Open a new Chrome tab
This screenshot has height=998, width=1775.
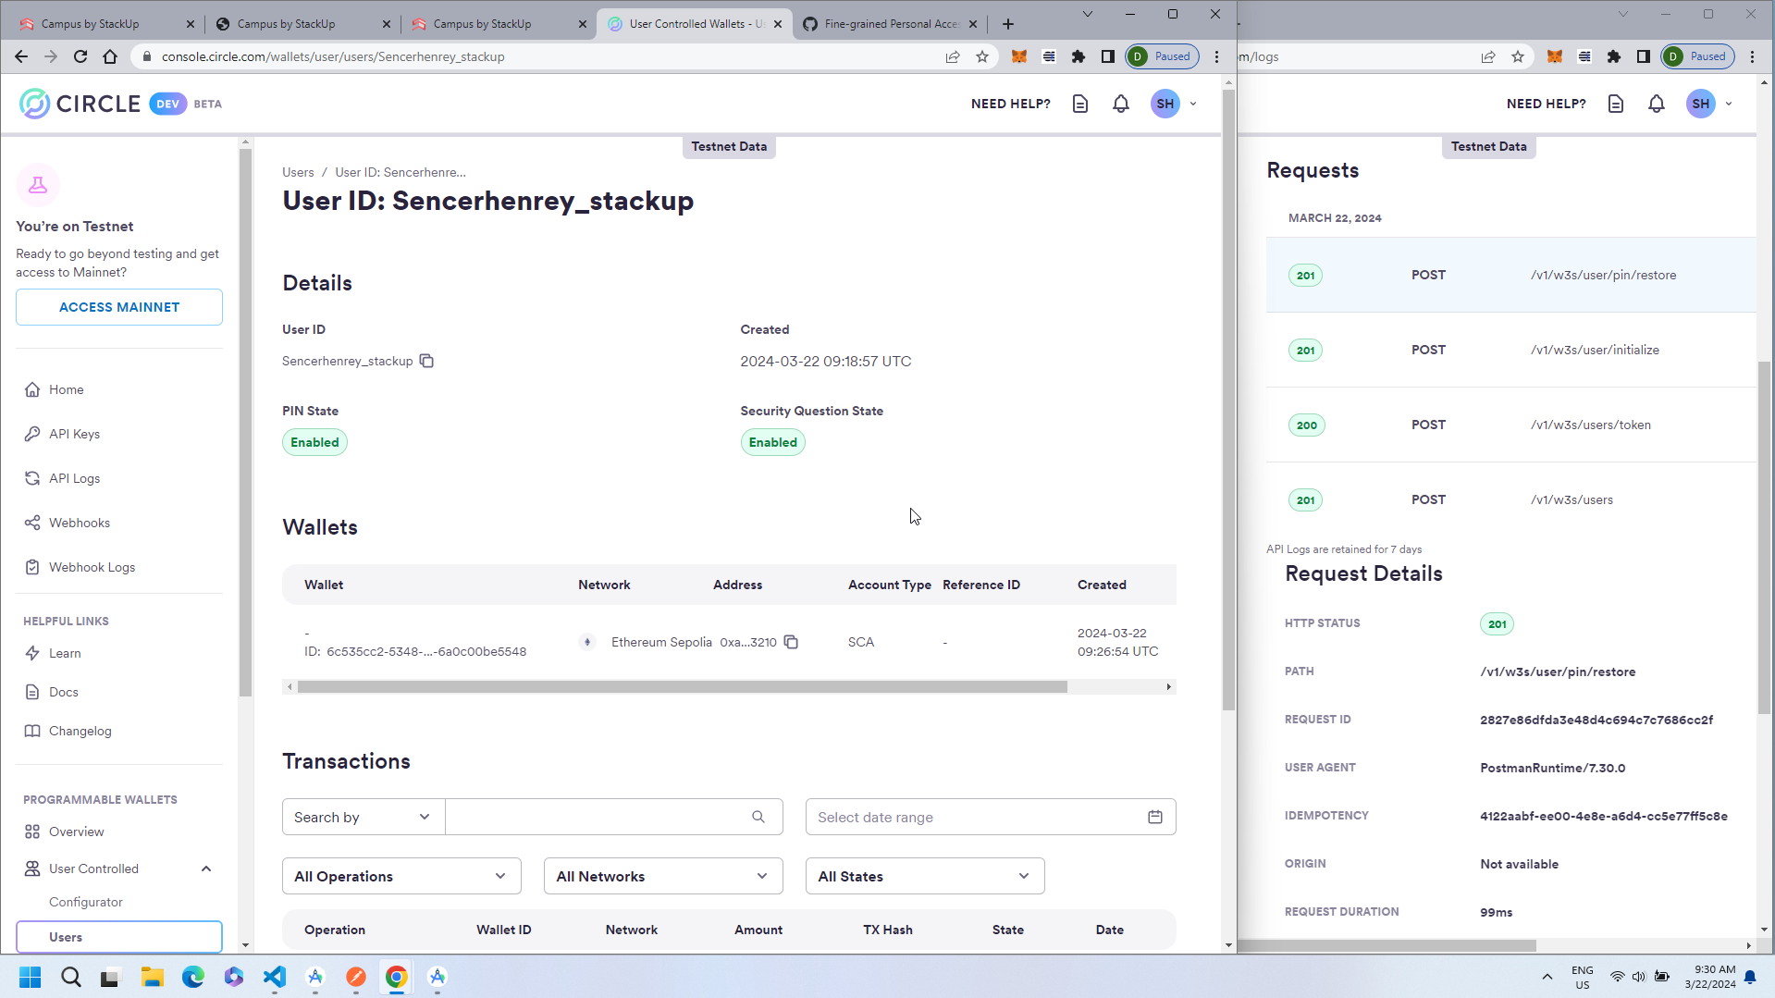click(x=1008, y=24)
